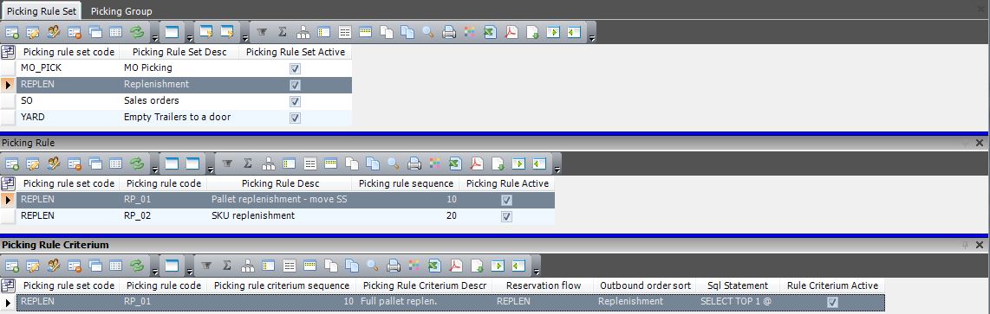Print the Picking Rule Set grid

[x=449, y=31]
